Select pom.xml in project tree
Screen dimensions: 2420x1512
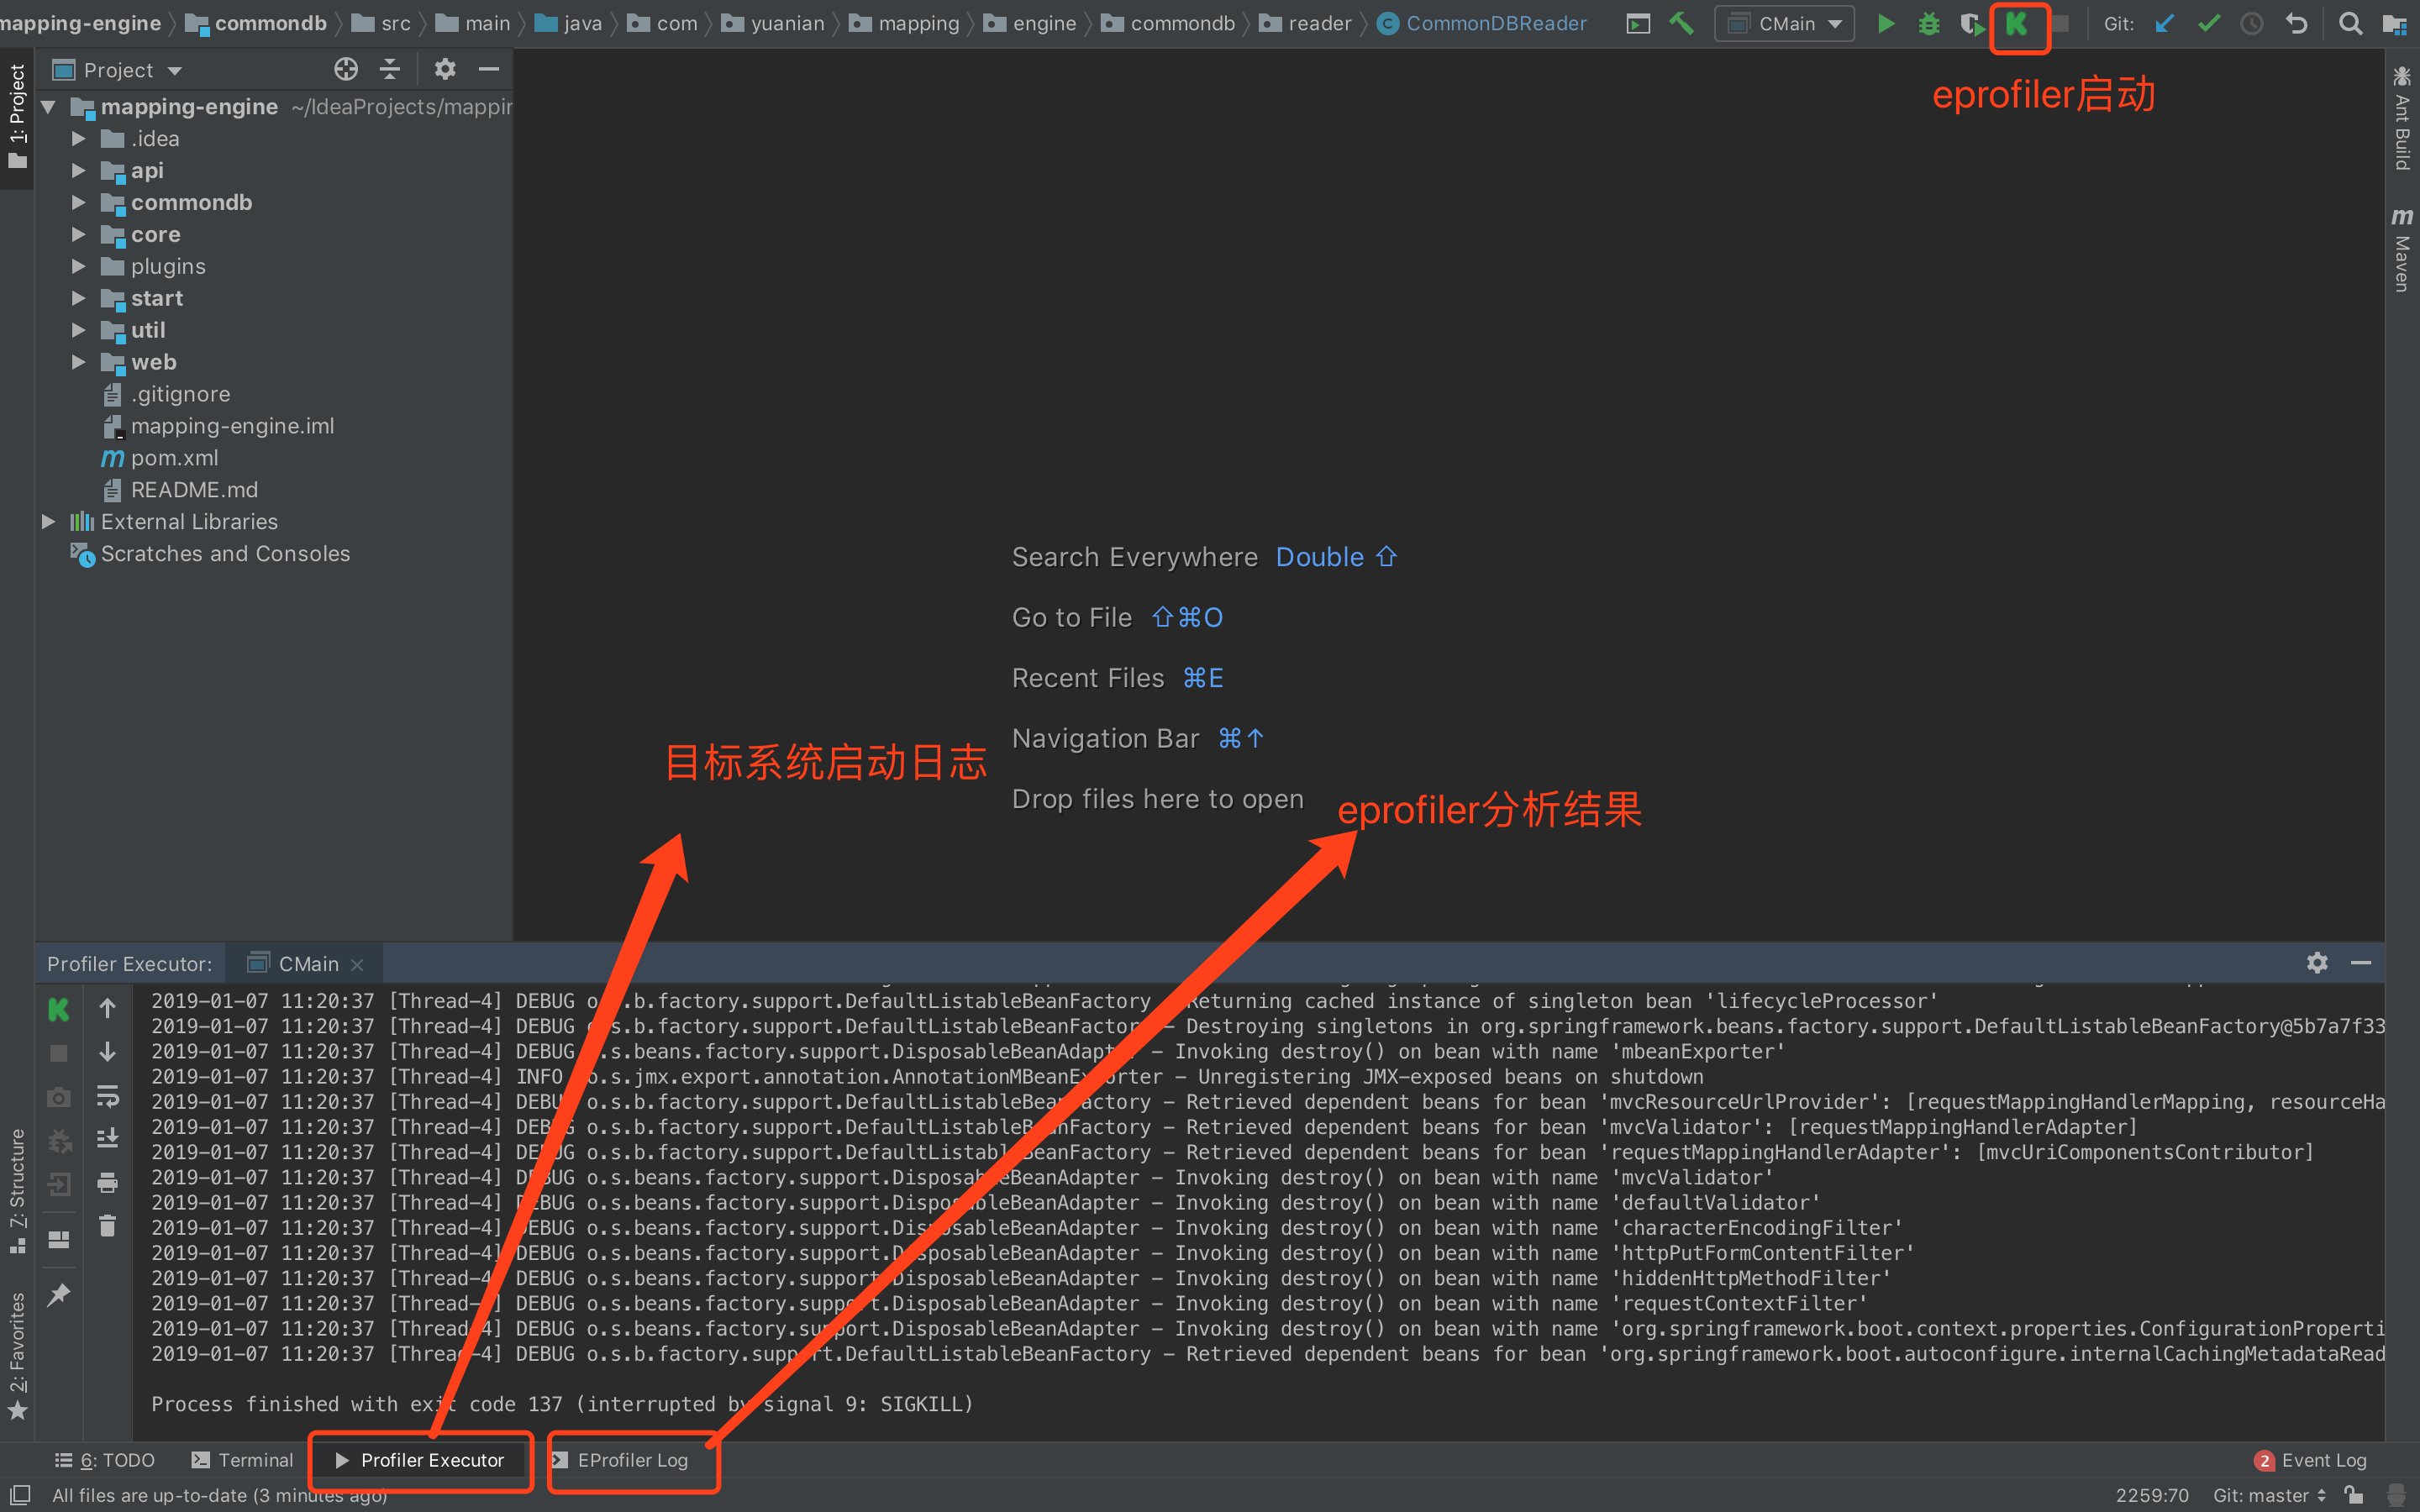click(174, 458)
